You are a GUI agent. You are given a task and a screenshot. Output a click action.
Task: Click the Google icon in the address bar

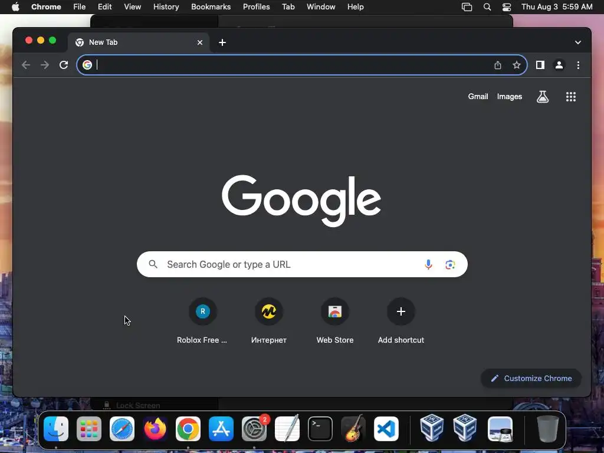coord(87,65)
